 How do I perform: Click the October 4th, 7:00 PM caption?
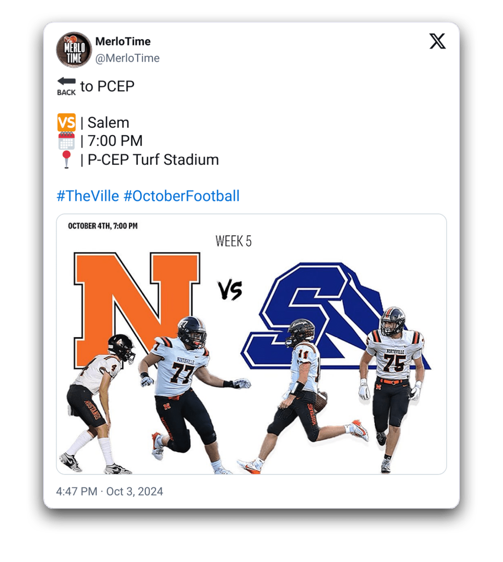[103, 226]
